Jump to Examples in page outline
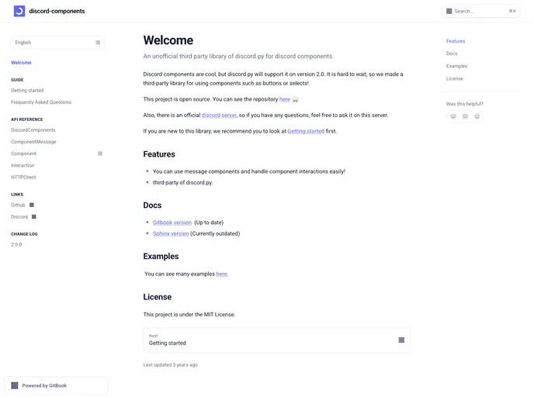 [x=456, y=66]
